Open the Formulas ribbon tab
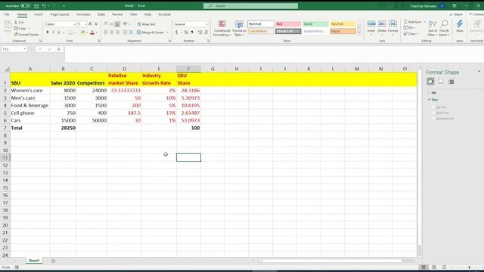Viewport: 484px width, 272px height. tap(83, 14)
